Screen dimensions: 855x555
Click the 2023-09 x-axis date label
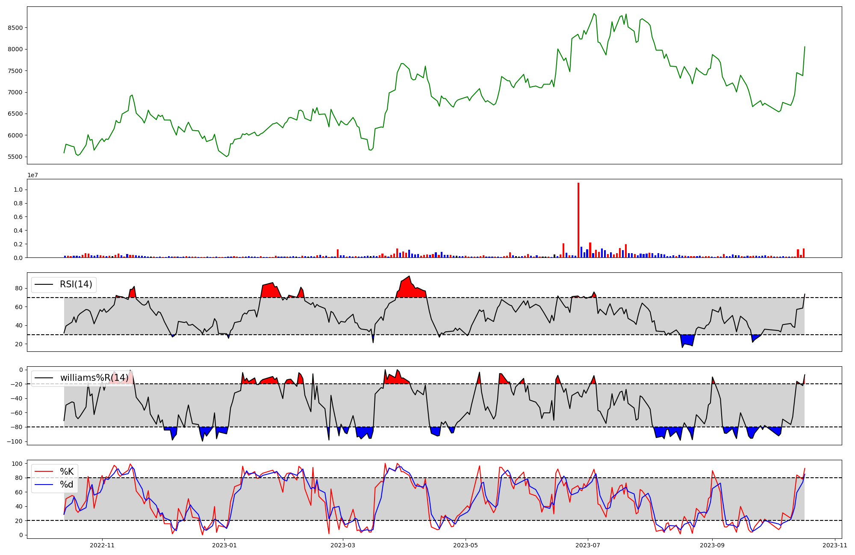(x=713, y=545)
